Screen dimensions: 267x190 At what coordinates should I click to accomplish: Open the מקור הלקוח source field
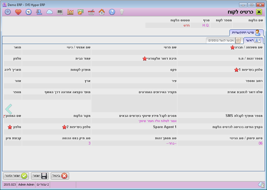coord(56,121)
